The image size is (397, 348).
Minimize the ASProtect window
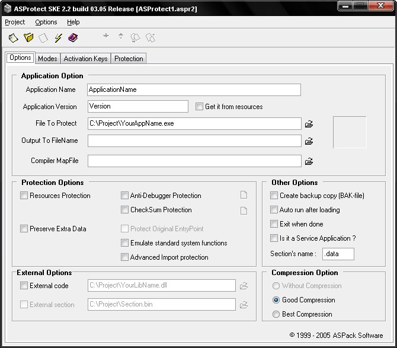(x=345, y=6)
